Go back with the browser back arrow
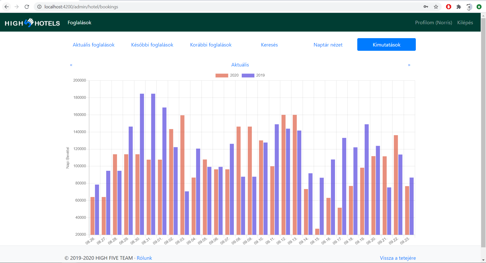The height and width of the screenshot is (263, 486). click(x=7, y=7)
